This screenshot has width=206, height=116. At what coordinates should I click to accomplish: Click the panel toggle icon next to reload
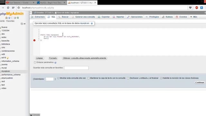[x=13, y=8]
